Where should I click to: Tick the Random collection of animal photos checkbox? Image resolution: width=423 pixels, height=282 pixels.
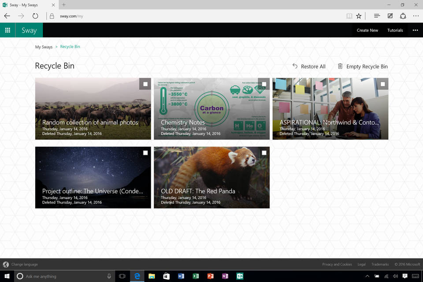coord(145,83)
